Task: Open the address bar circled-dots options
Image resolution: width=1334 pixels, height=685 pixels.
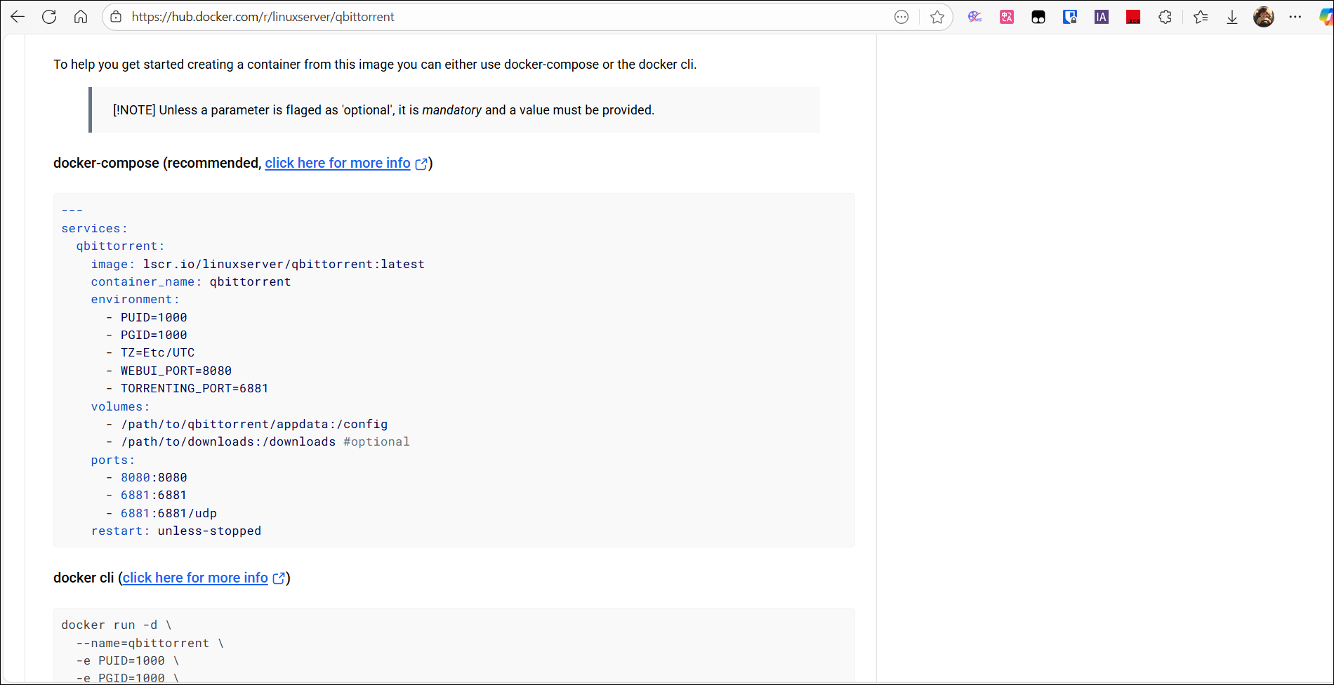Action: pyautogui.click(x=902, y=17)
